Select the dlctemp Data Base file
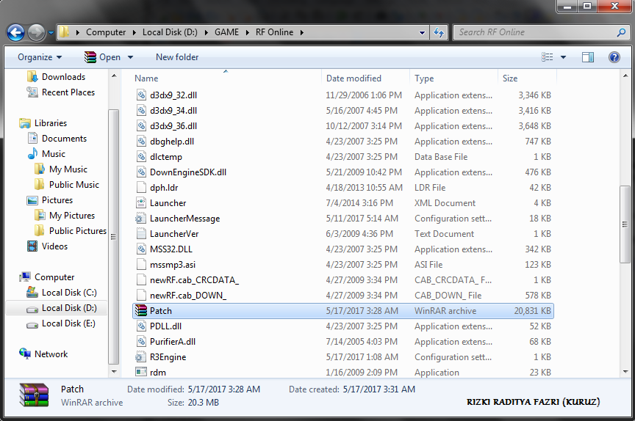 (x=165, y=157)
